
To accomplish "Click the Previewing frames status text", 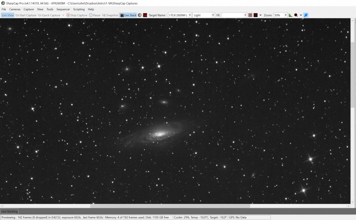I will coord(52,217).
